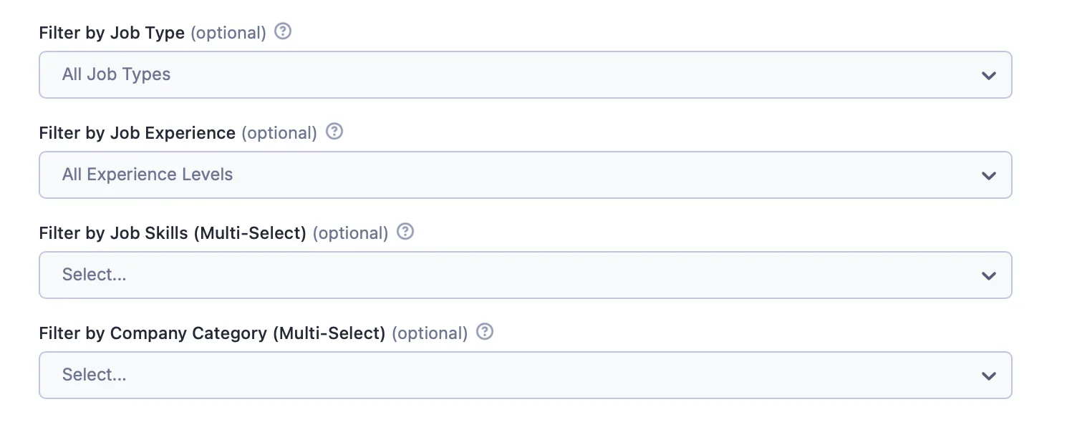Click the Filter by Job Skills (Multi-Select) label
Viewport: 1067px width, 422px height.
click(x=173, y=233)
